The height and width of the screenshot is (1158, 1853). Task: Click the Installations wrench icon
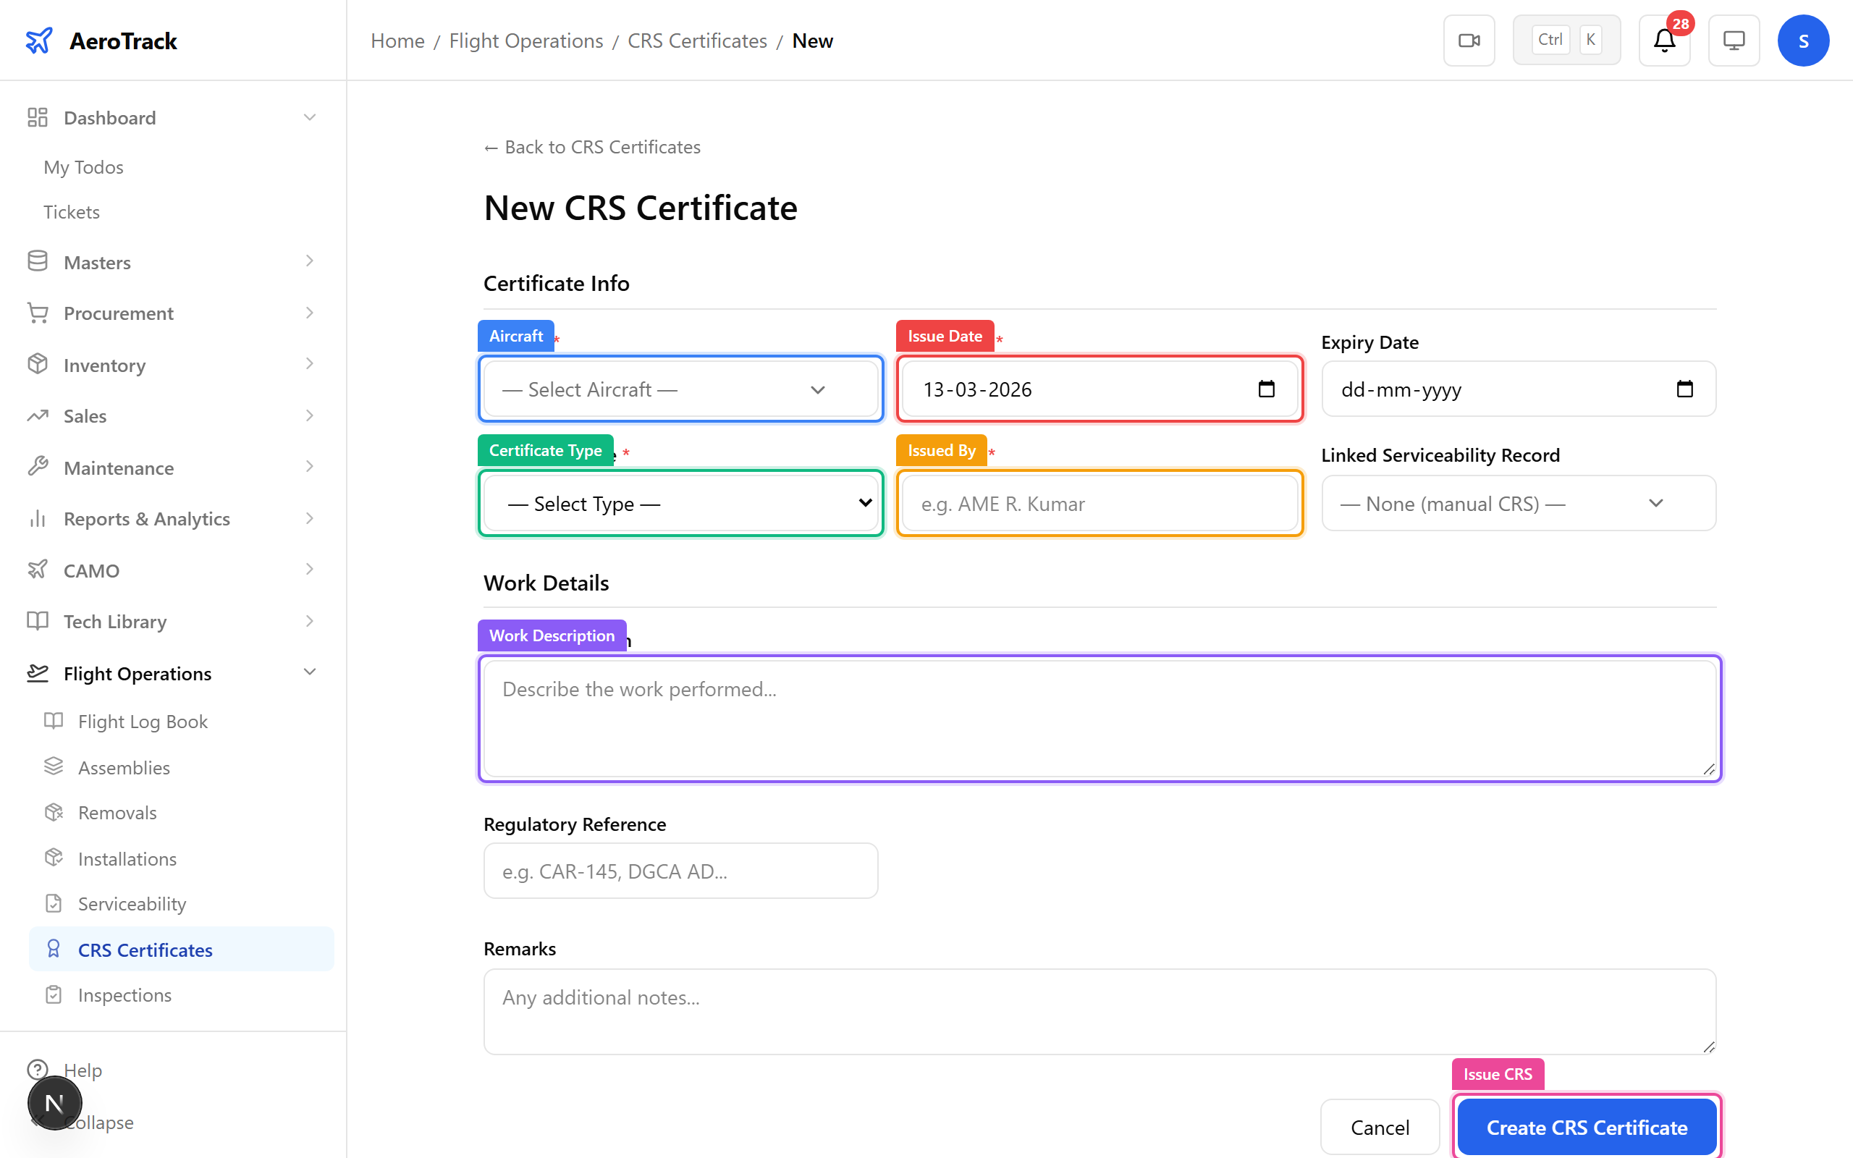[53, 858]
